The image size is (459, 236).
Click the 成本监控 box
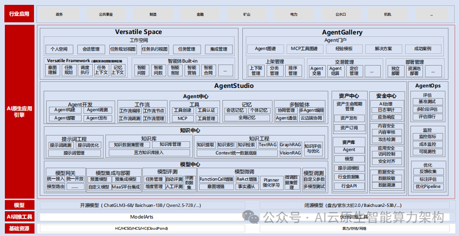click(428, 144)
